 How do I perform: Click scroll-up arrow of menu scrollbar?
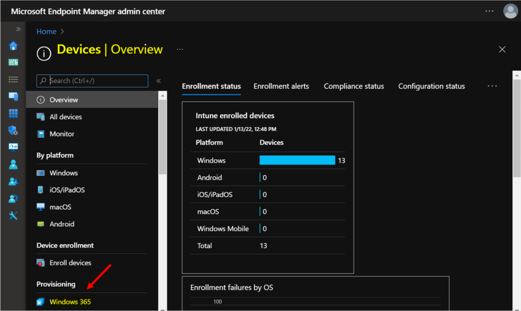click(162, 96)
